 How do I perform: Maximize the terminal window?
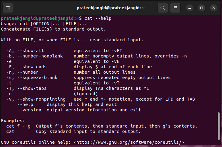tap(202, 8)
